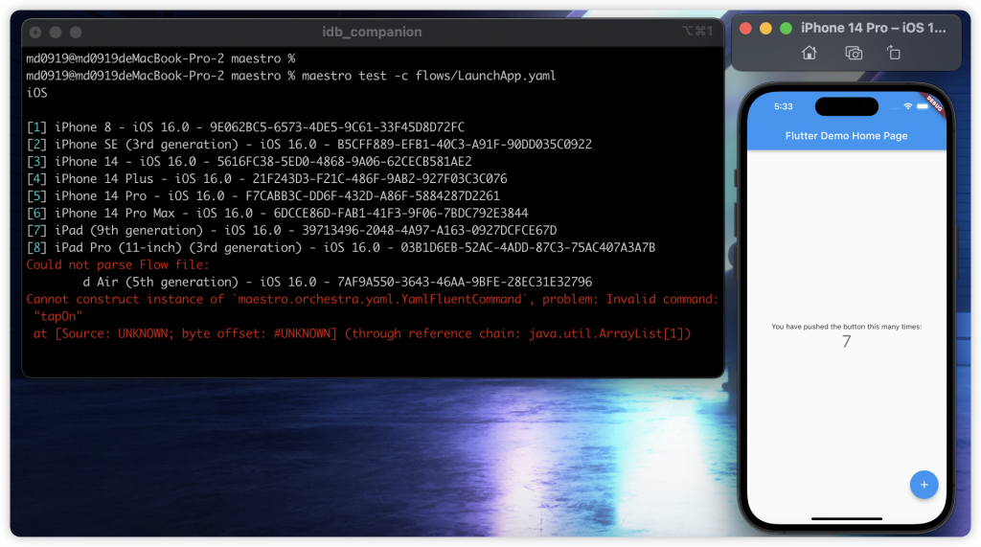
Task: Click the Flutter Demo Home Page title bar
Action: tap(847, 136)
